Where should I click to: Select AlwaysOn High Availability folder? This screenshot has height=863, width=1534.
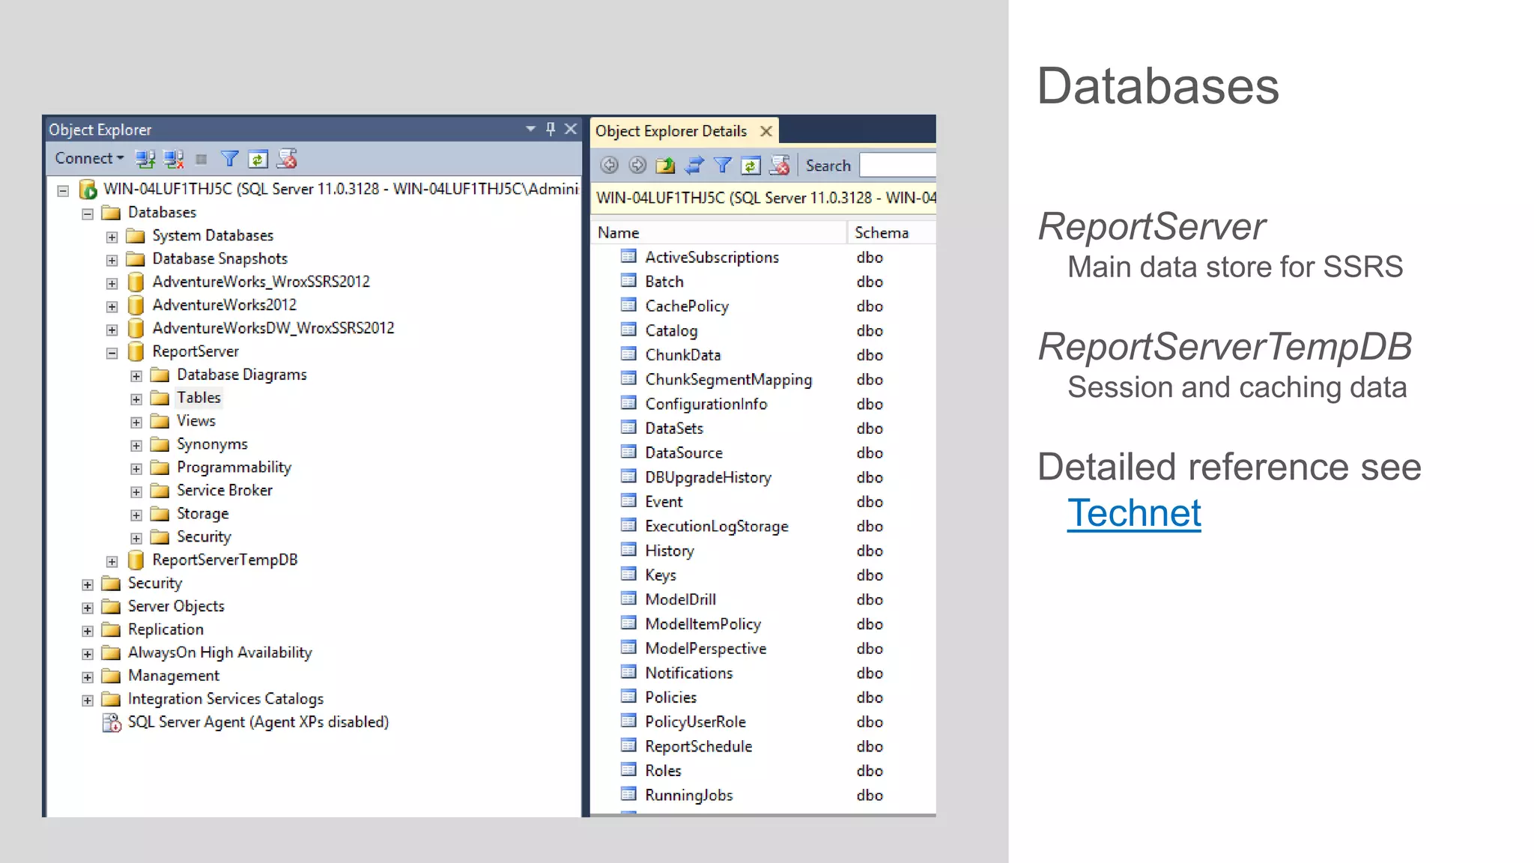(x=219, y=652)
